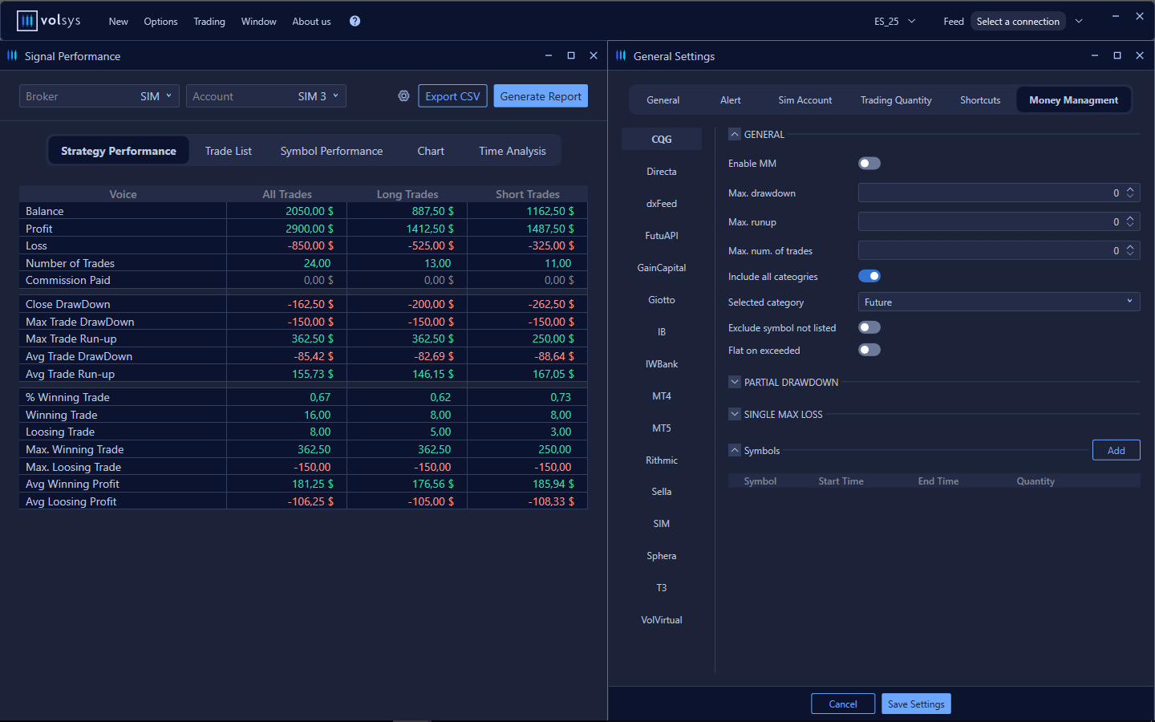Enable the MM toggle switch
1155x722 pixels.
[869, 164]
